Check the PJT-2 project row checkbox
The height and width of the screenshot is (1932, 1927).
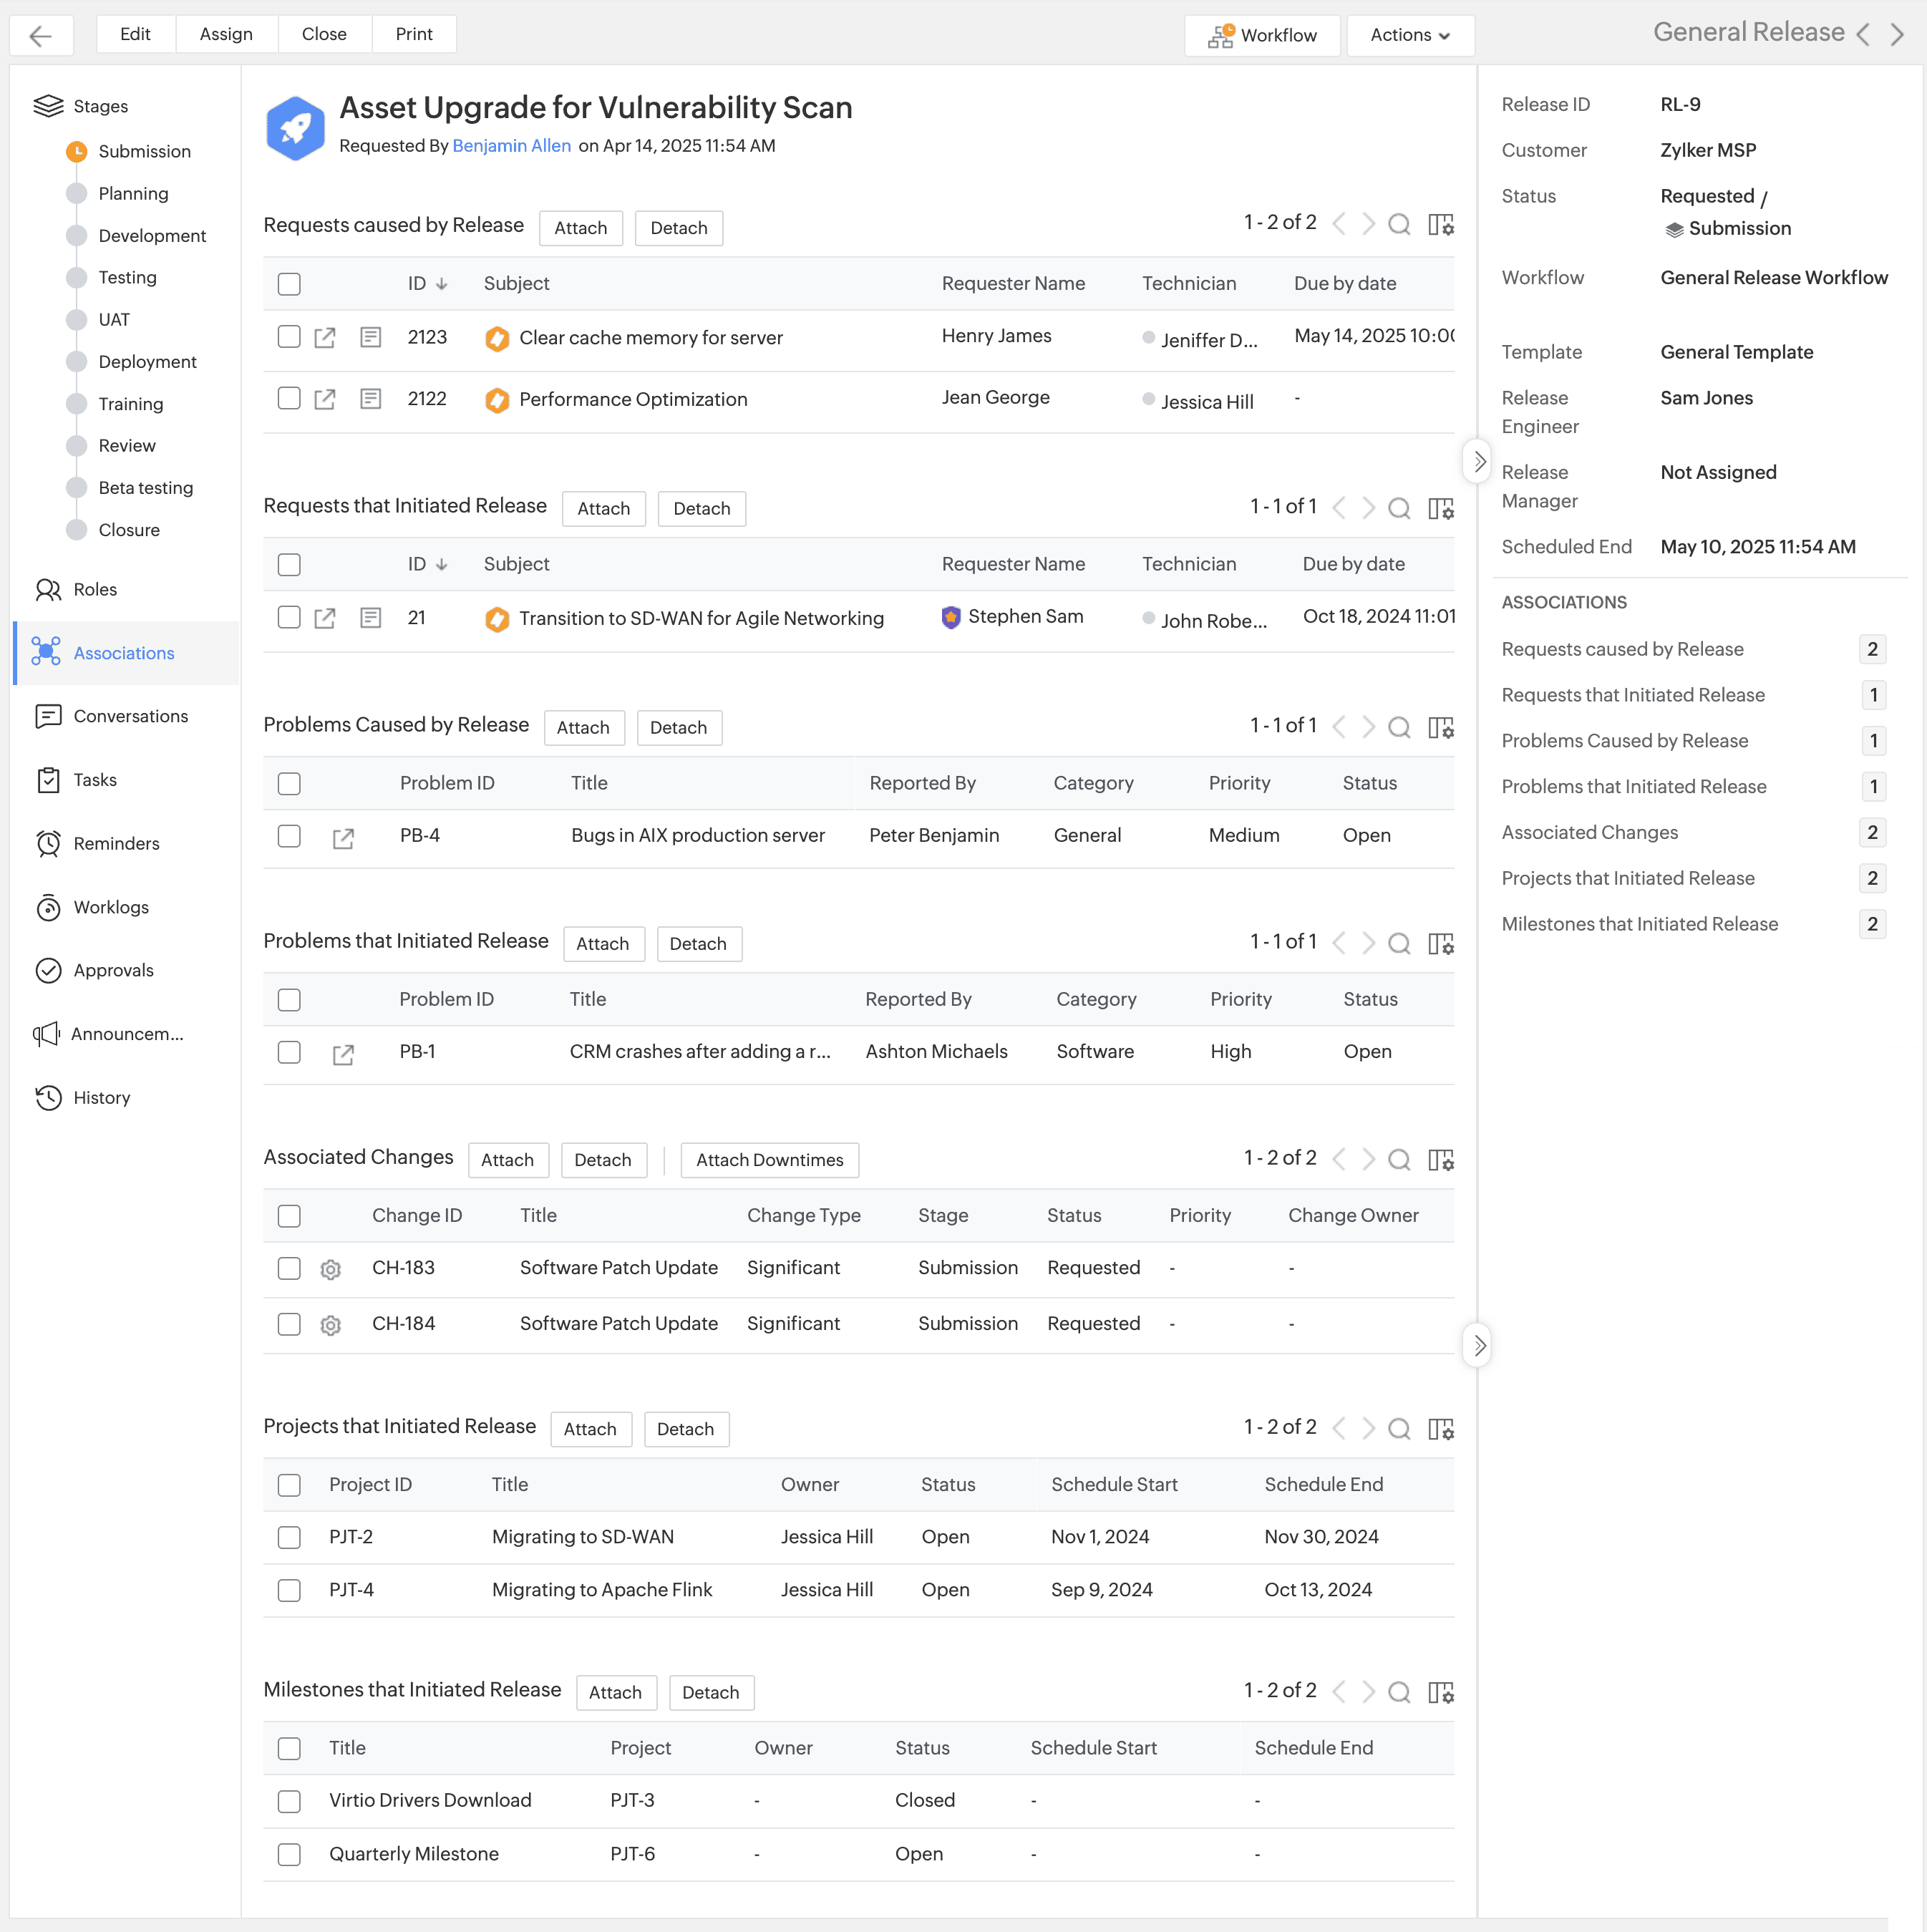click(x=289, y=1537)
